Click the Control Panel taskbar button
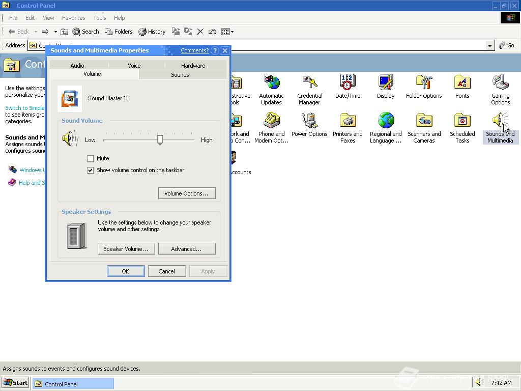 [x=73, y=384]
